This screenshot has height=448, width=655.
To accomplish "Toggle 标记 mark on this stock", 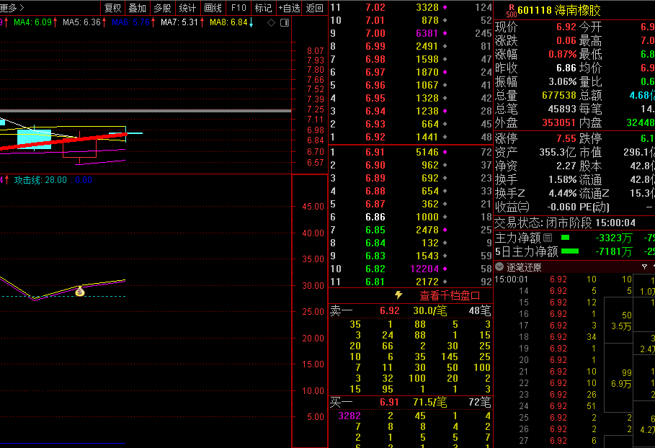I will click(263, 8).
